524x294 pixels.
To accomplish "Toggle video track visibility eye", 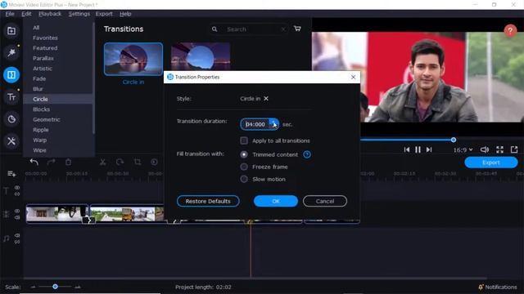I will 17,211.
